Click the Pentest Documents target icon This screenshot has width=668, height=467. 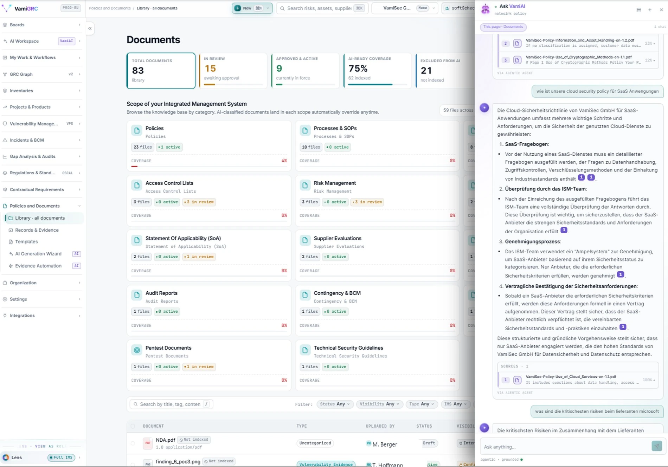137,350
